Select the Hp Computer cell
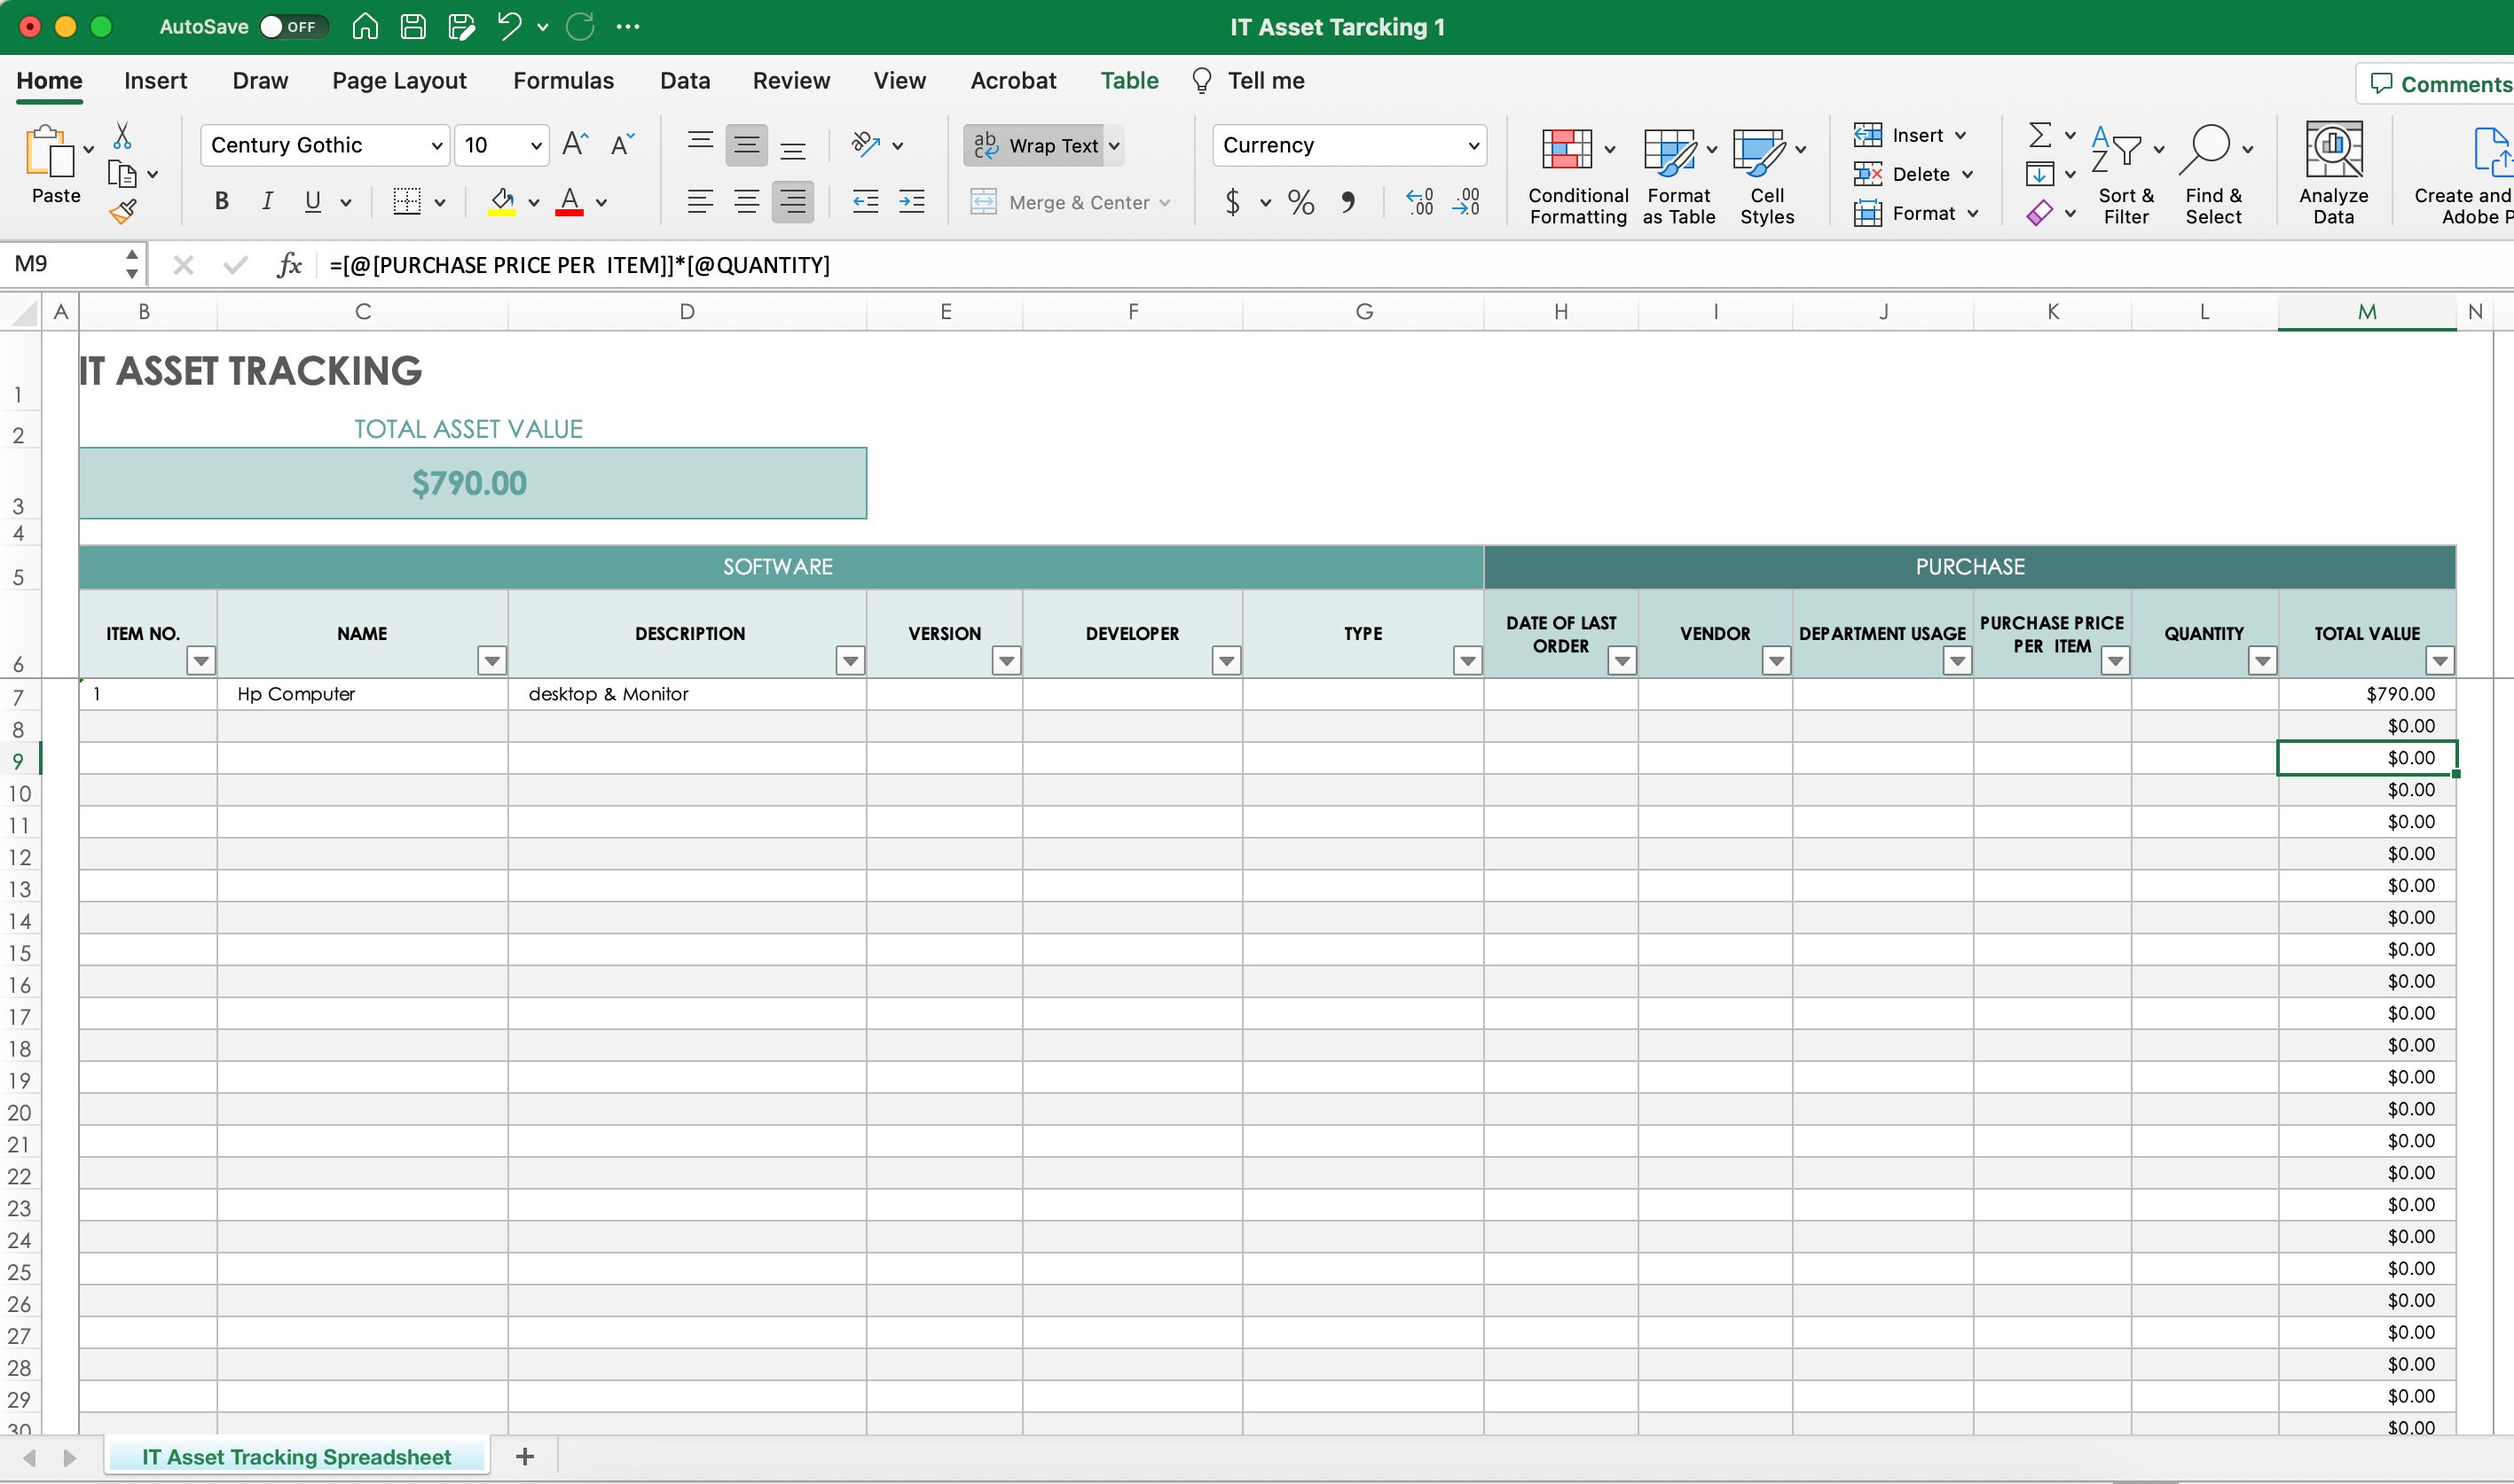Screen dimensions: 2514x1484 [x=362, y=694]
